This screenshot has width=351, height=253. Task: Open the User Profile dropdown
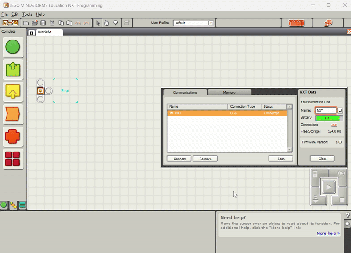pos(211,23)
